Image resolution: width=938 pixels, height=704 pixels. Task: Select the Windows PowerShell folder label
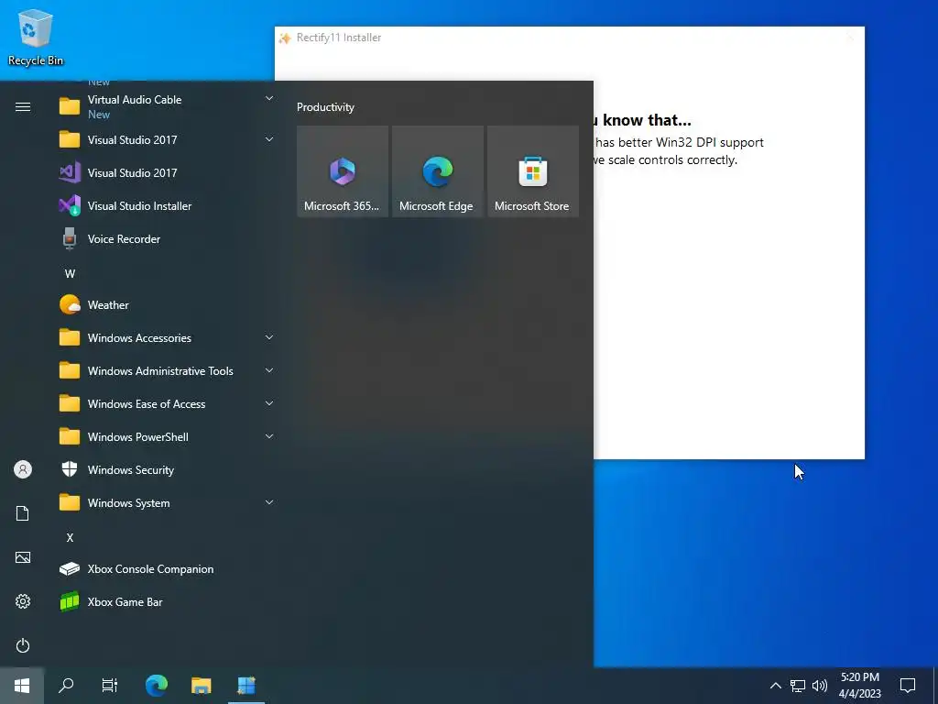pyautogui.click(x=138, y=437)
